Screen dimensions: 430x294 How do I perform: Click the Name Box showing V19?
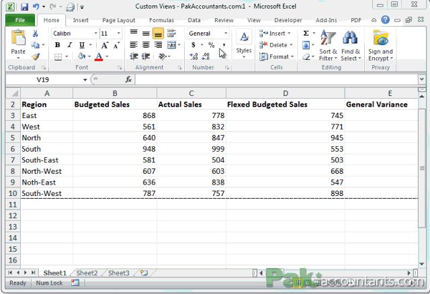pos(42,79)
